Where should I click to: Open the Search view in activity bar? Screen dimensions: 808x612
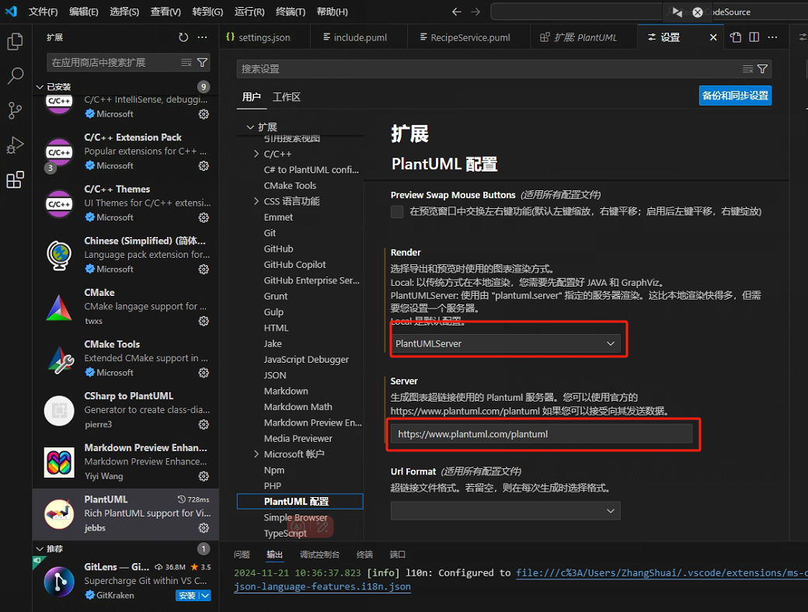click(x=15, y=76)
